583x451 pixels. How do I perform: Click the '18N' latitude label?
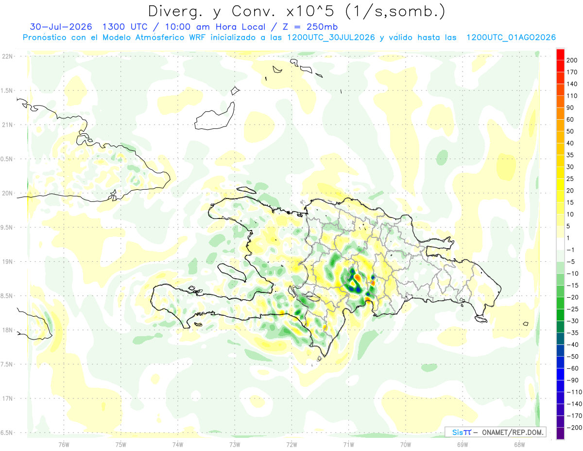(x=7, y=330)
